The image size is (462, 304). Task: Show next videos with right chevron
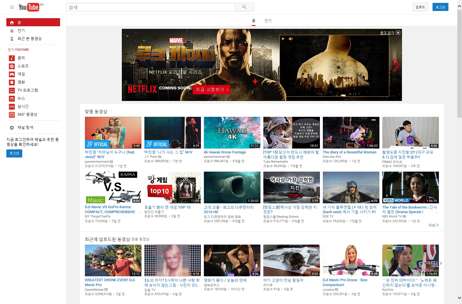pos(441,263)
